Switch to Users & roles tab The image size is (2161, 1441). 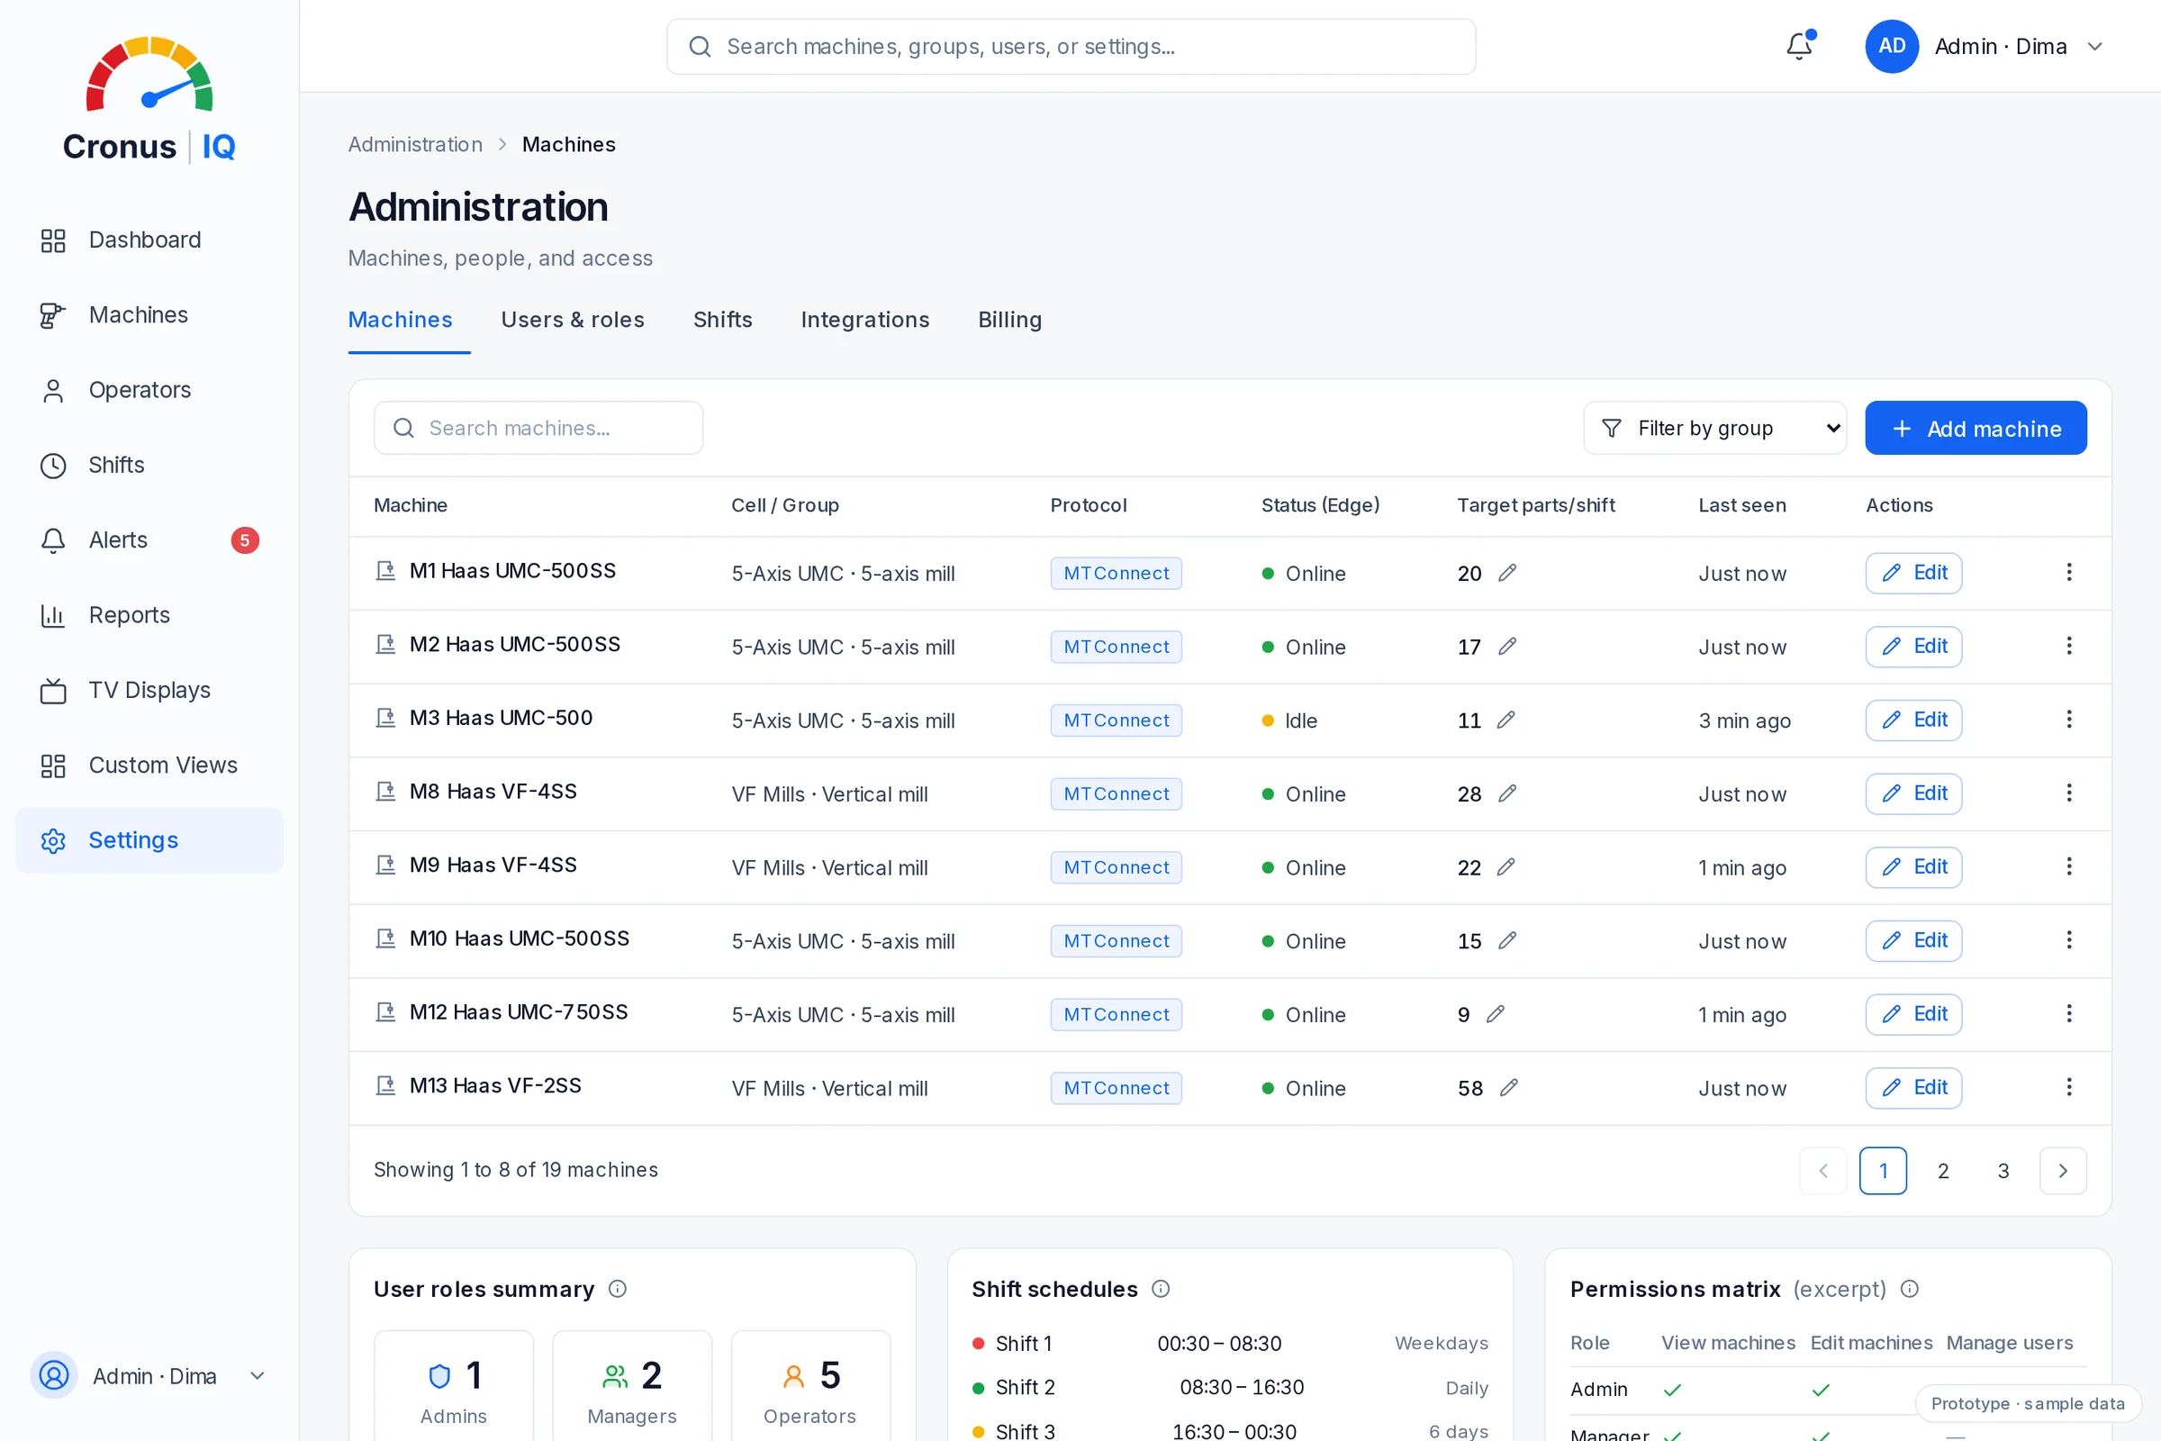click(573, 320)
